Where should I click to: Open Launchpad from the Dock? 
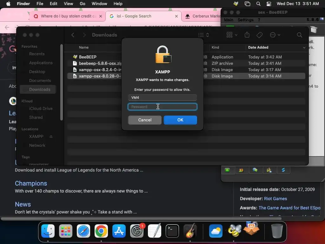point(65,231)
